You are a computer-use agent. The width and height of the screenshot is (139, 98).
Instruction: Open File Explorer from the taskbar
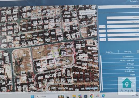point(74,96)
